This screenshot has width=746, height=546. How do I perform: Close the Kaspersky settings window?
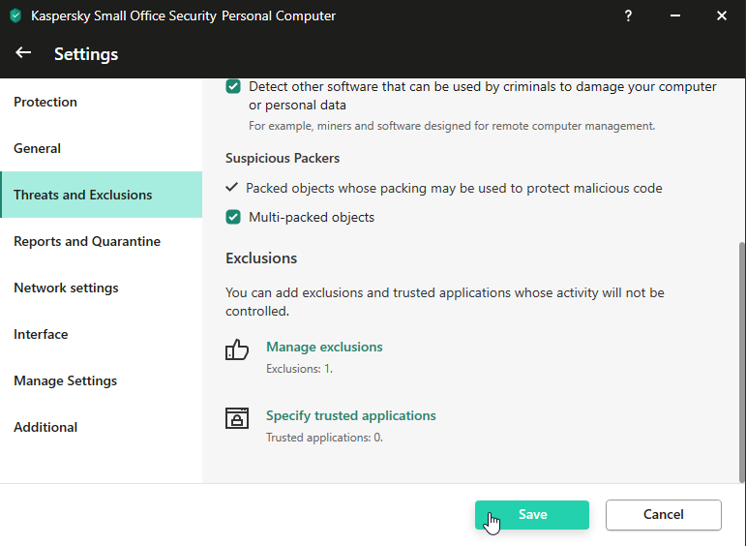tap(721, 15)
